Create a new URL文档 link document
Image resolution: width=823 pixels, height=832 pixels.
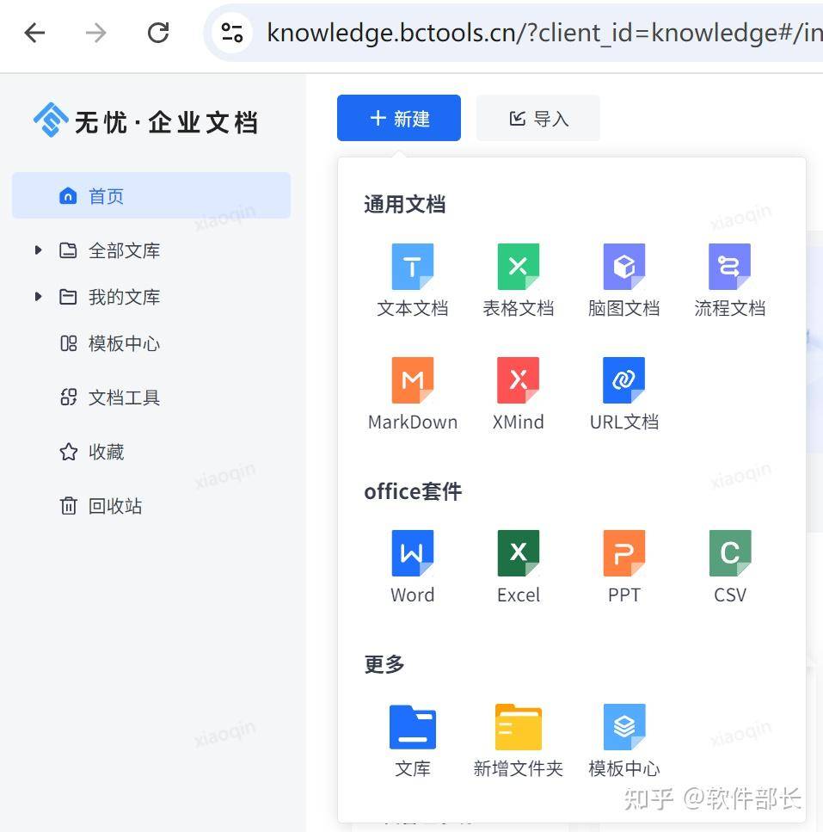pos(623,394)
